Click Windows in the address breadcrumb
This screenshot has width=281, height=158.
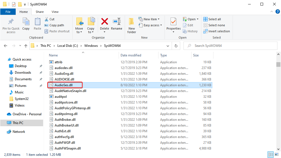click(91, 46)
